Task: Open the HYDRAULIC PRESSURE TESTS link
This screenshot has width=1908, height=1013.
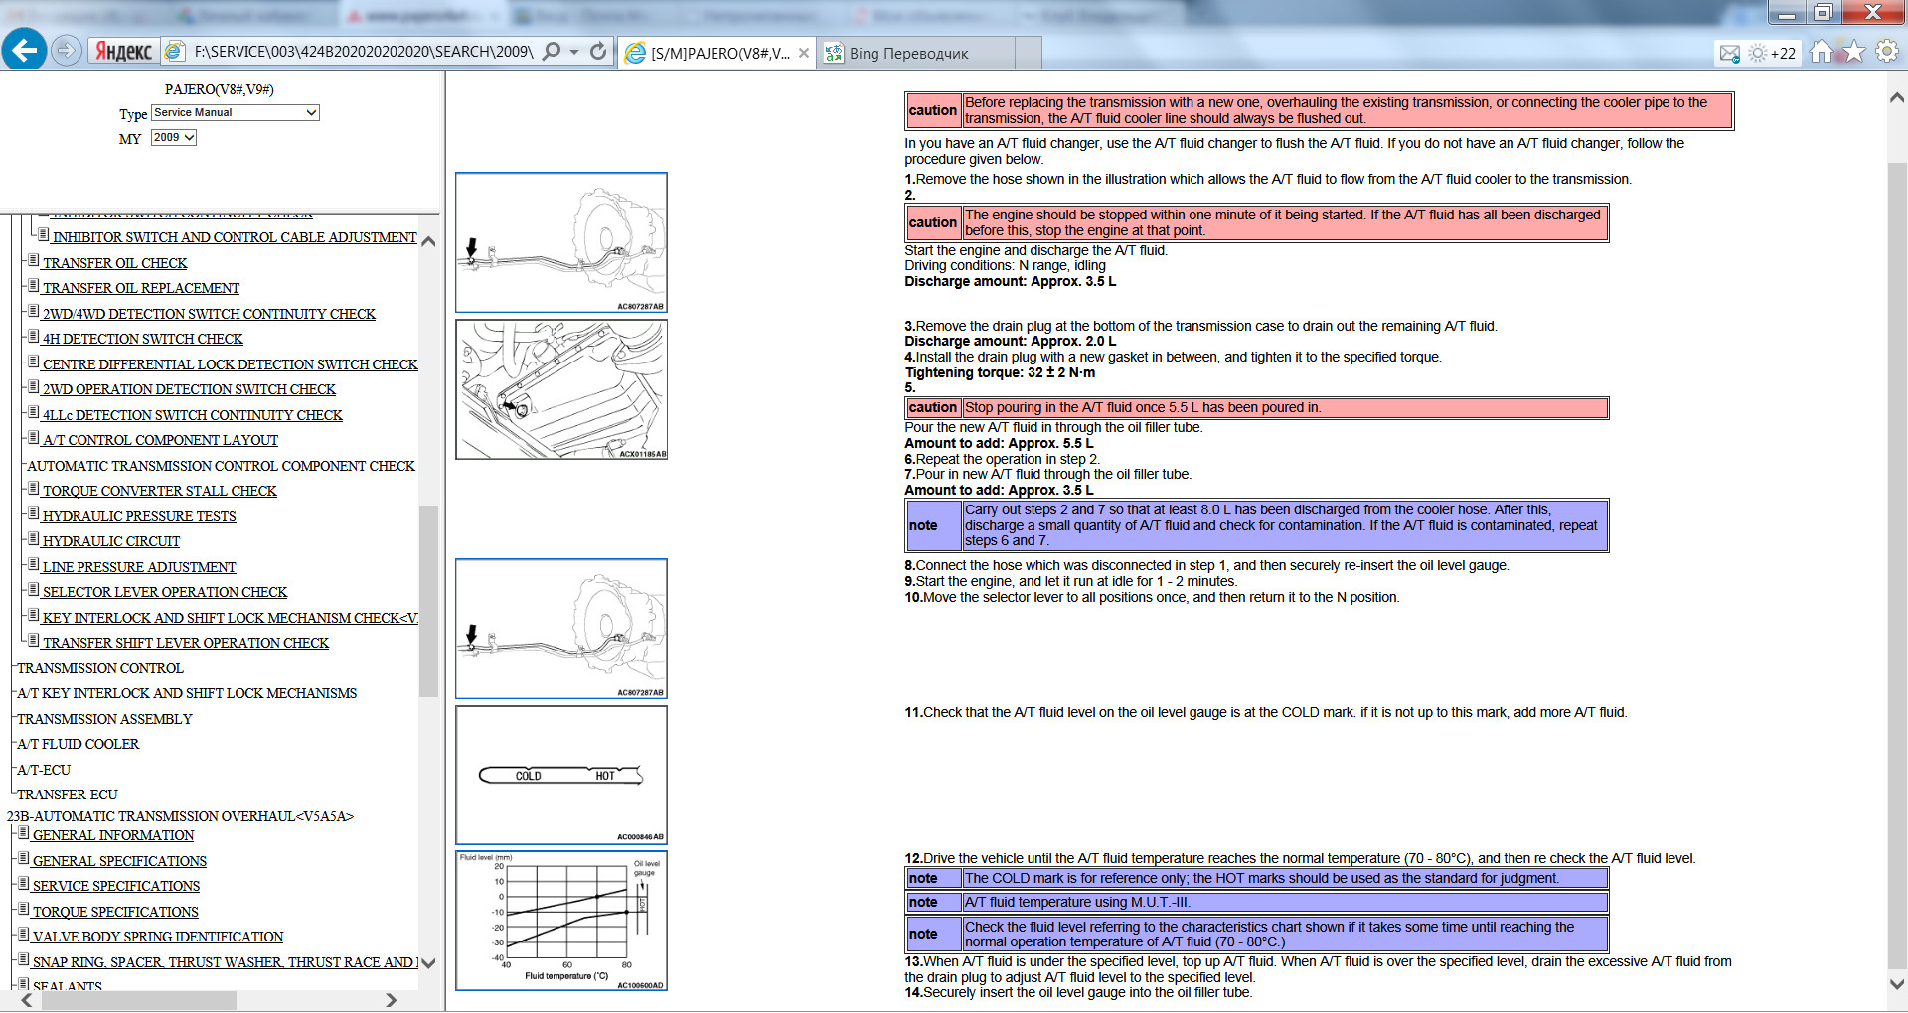Action: coord(139,516)
